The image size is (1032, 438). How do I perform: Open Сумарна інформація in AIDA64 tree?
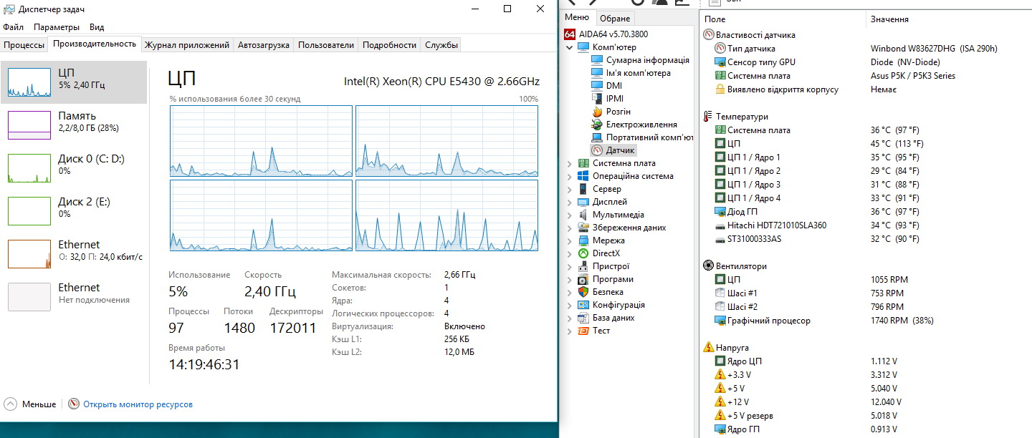click(648, 60)
